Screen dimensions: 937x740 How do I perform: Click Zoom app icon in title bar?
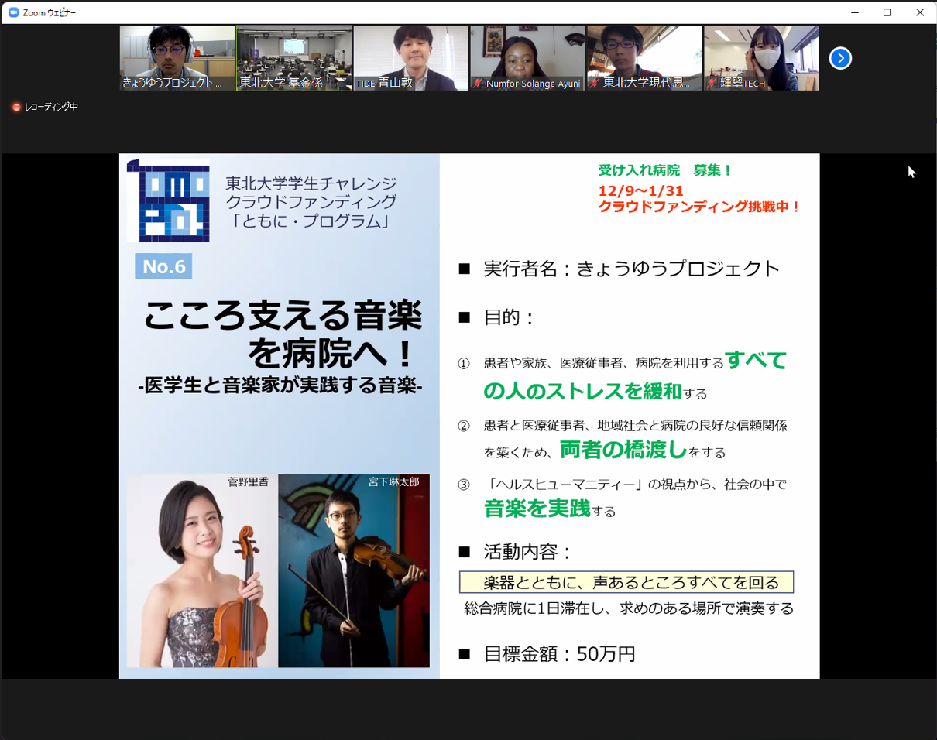pyautogui.click(x=13, y=12)
